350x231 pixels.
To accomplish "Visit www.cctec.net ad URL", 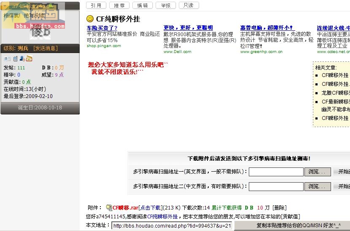I will click(333, 52).
